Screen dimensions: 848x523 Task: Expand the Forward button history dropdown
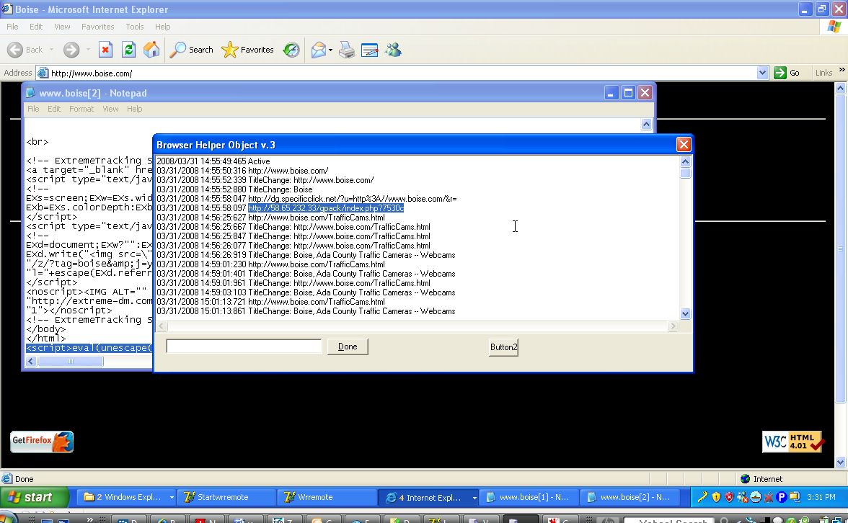click(x=88, y=50)
